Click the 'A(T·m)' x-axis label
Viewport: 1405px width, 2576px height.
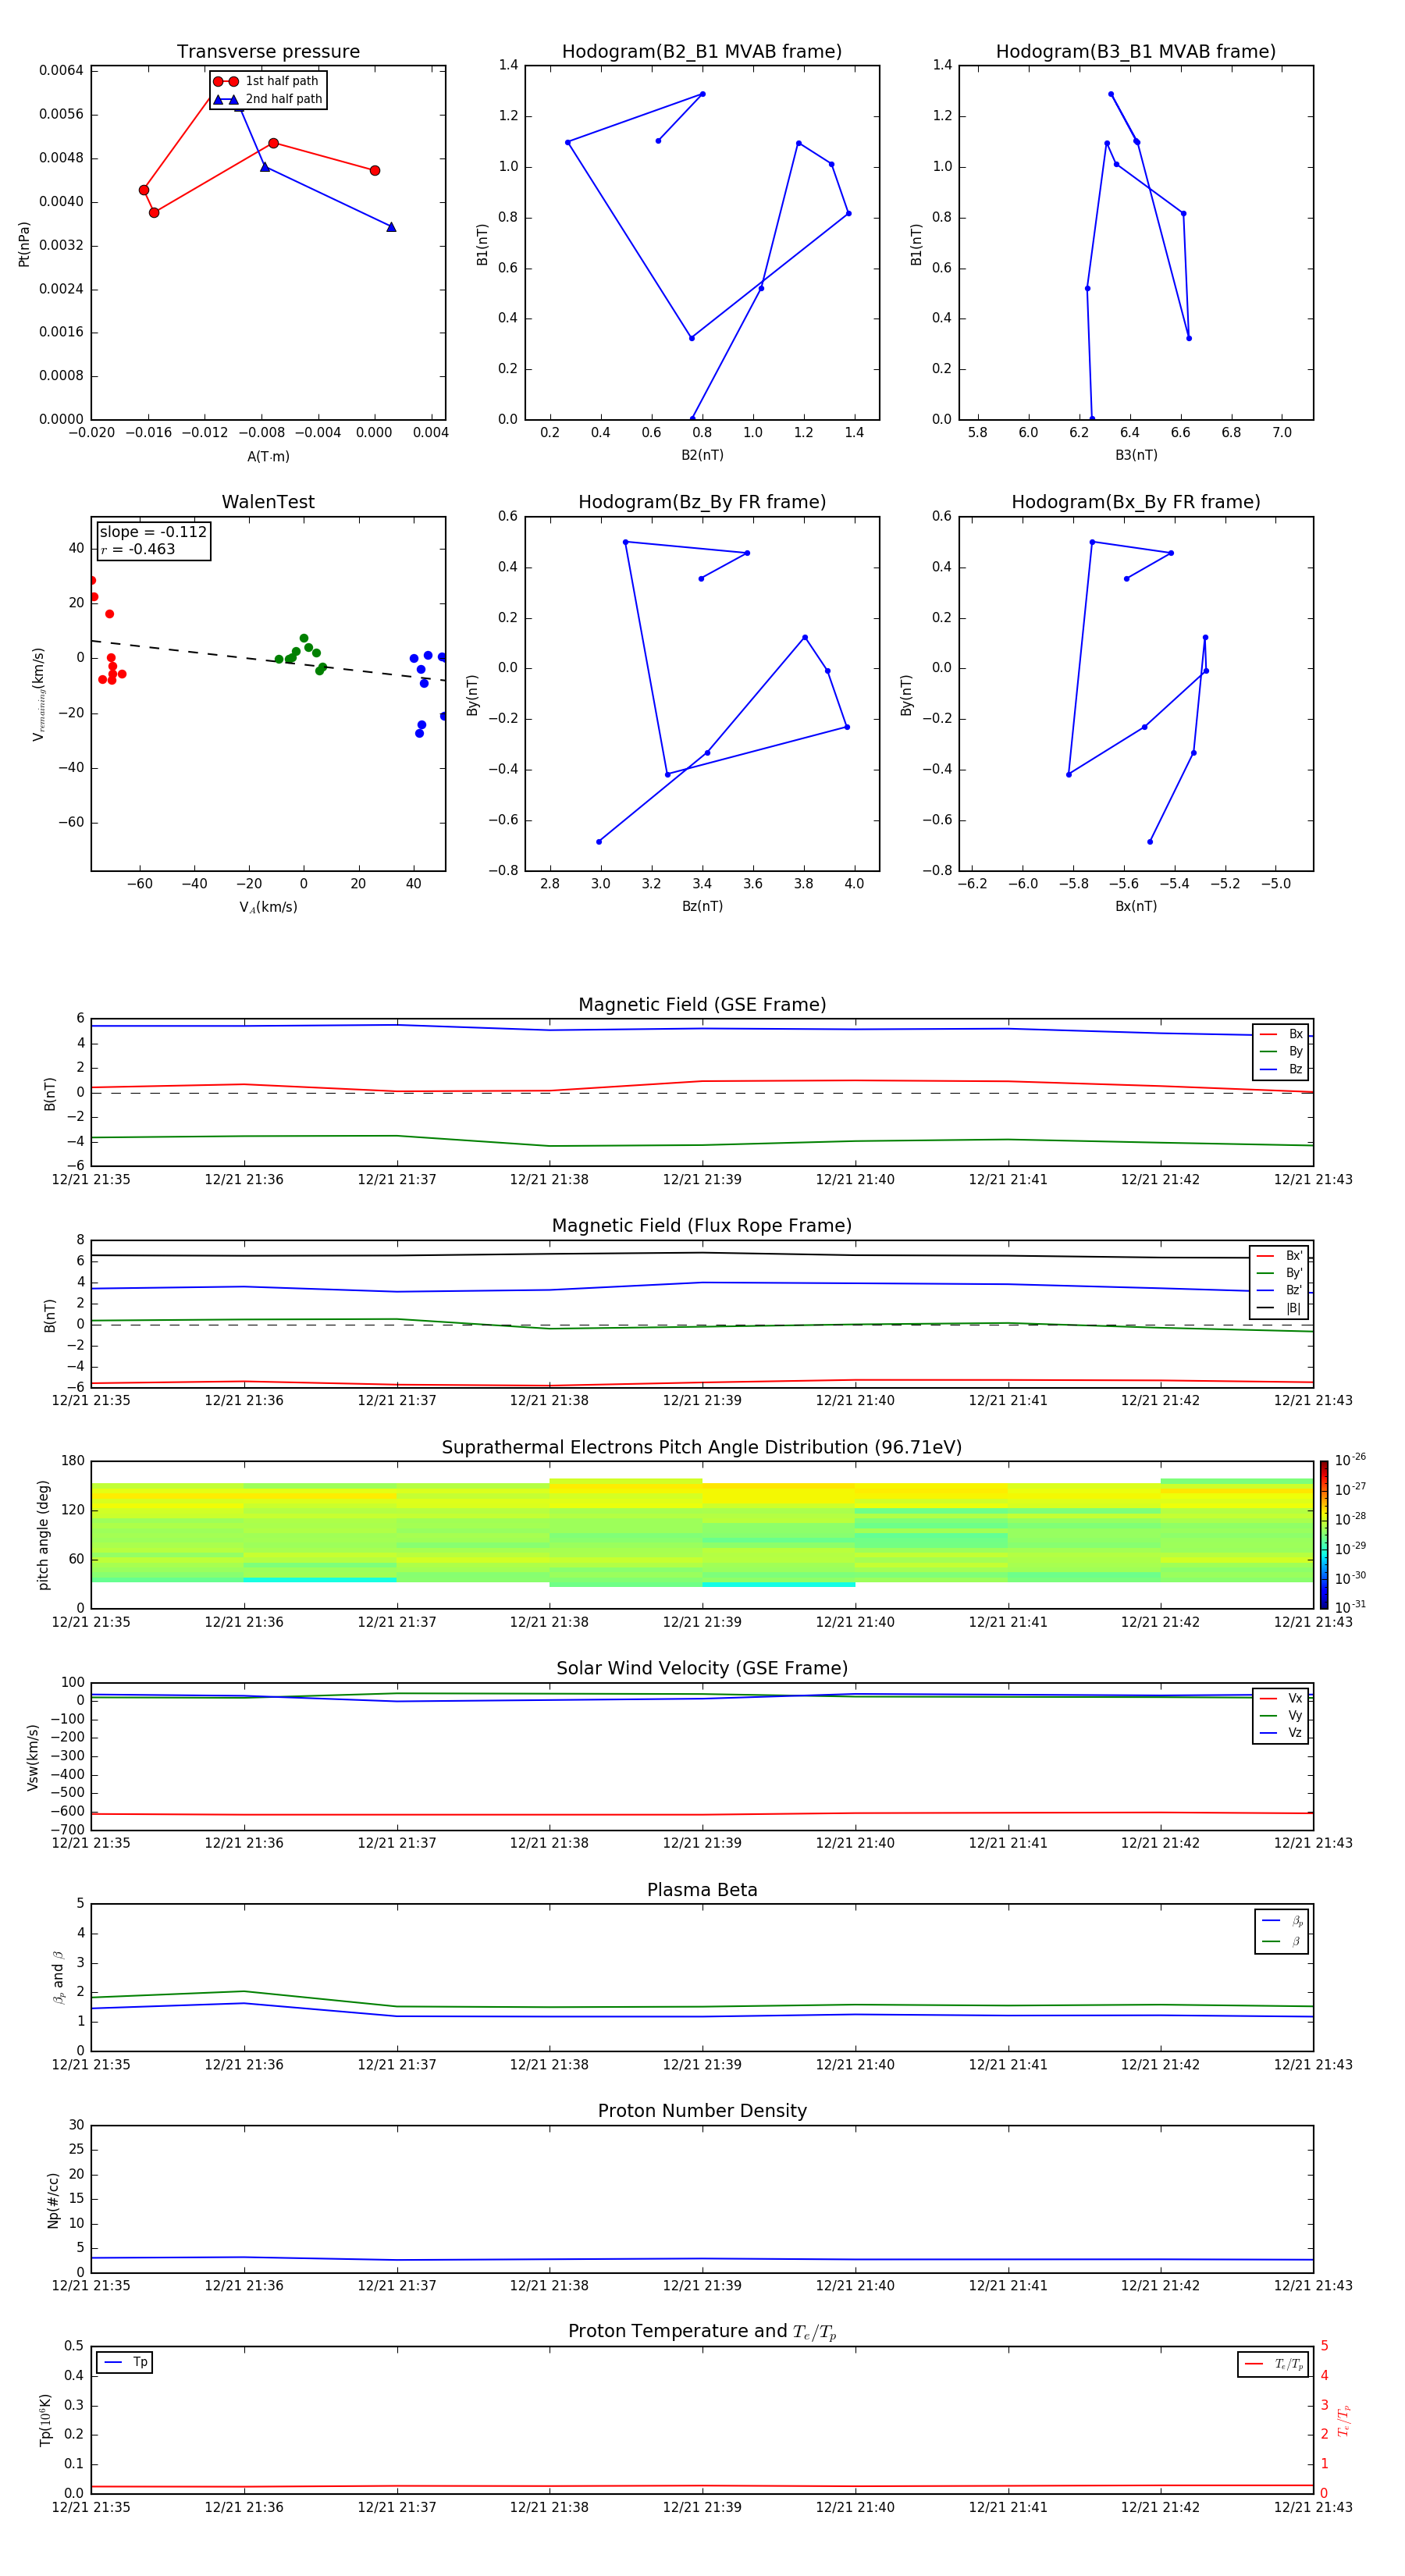pyautogui.click(x=268, y=457)
